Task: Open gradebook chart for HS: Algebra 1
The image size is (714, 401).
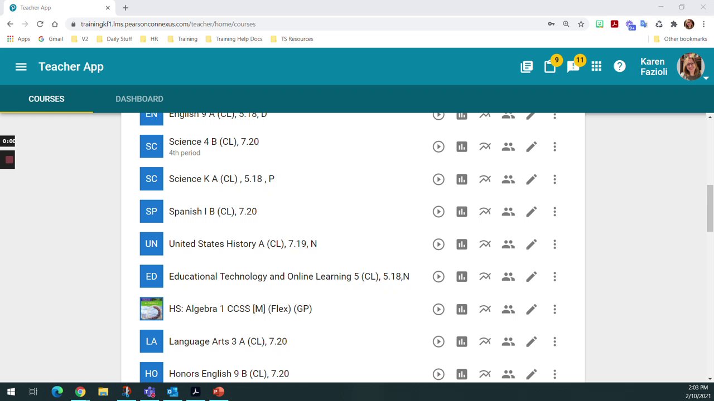Action: 461,309
